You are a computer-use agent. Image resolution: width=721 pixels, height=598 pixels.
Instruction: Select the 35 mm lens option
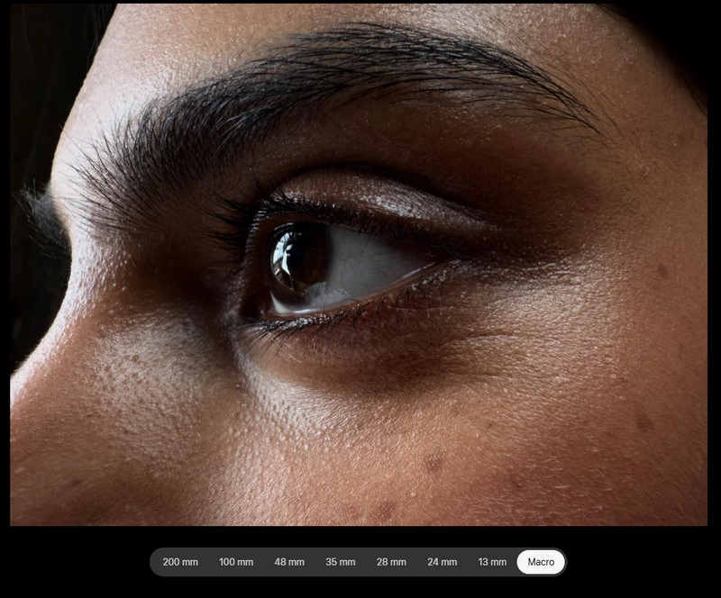[341, 562]
